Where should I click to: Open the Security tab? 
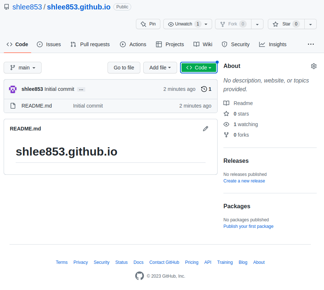235,44
